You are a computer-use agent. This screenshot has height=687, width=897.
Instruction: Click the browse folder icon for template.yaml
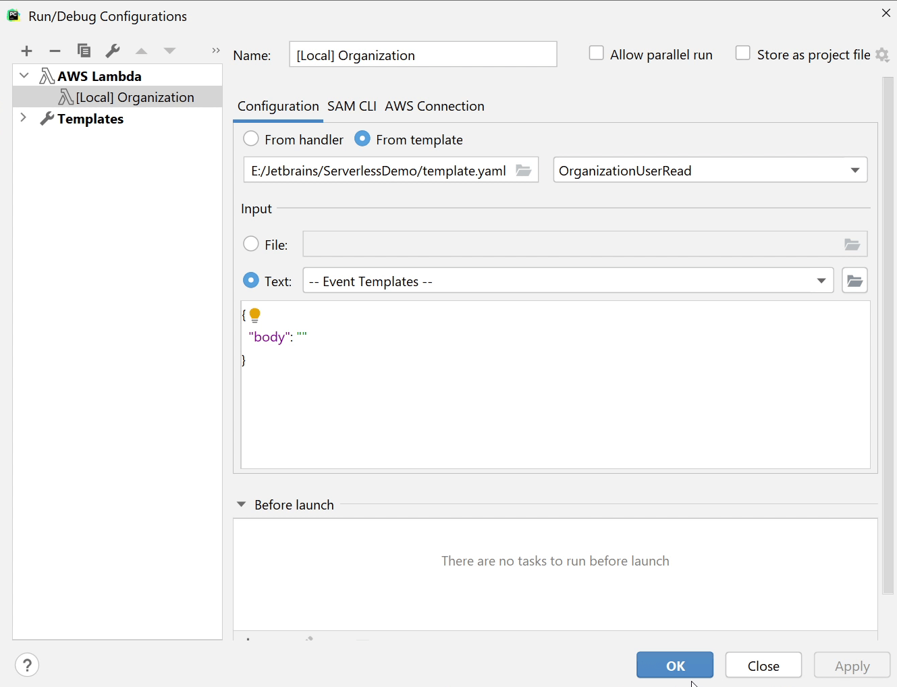(524, 170)
